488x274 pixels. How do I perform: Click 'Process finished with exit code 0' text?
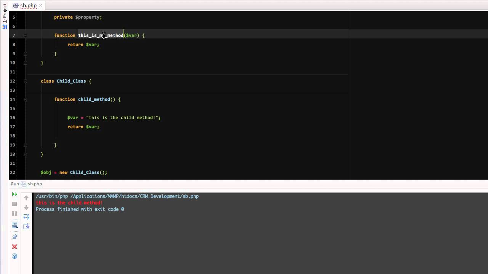[x=80, y=209]
